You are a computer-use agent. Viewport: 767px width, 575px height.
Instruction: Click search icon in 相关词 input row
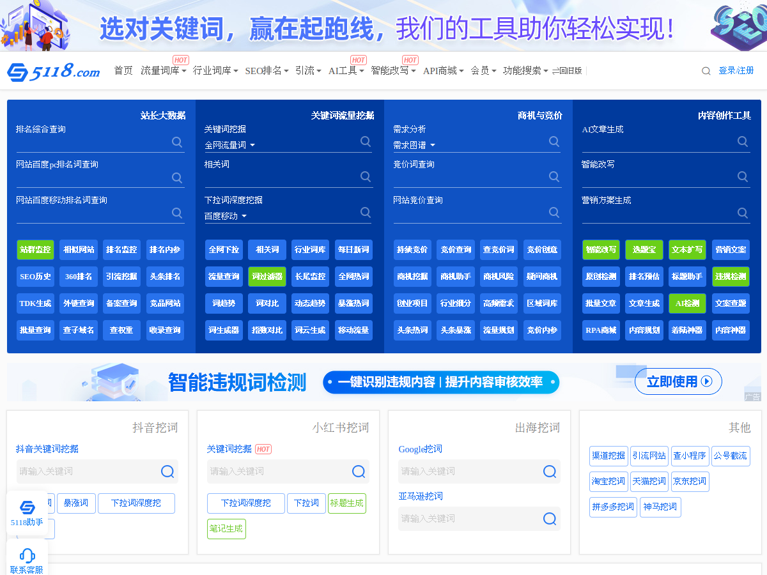366,176
